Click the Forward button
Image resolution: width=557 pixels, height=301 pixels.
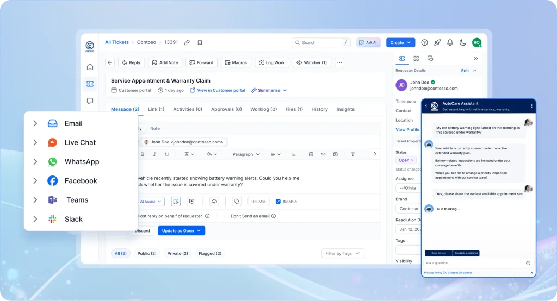[201, 62]
